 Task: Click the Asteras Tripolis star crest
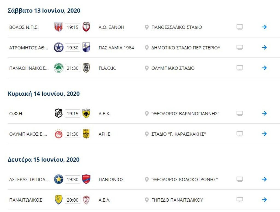tap(59, 179)
